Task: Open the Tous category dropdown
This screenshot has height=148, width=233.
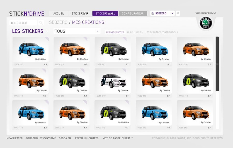Action: click(x=77, y=31)
